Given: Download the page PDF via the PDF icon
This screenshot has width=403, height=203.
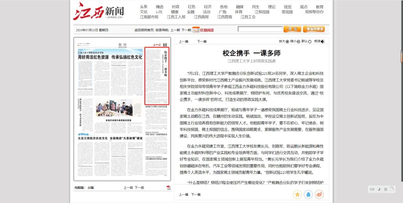Looking at the screenshot, I should pos(168,188).
